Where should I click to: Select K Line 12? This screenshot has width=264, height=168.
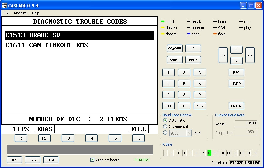pos(235,153)
